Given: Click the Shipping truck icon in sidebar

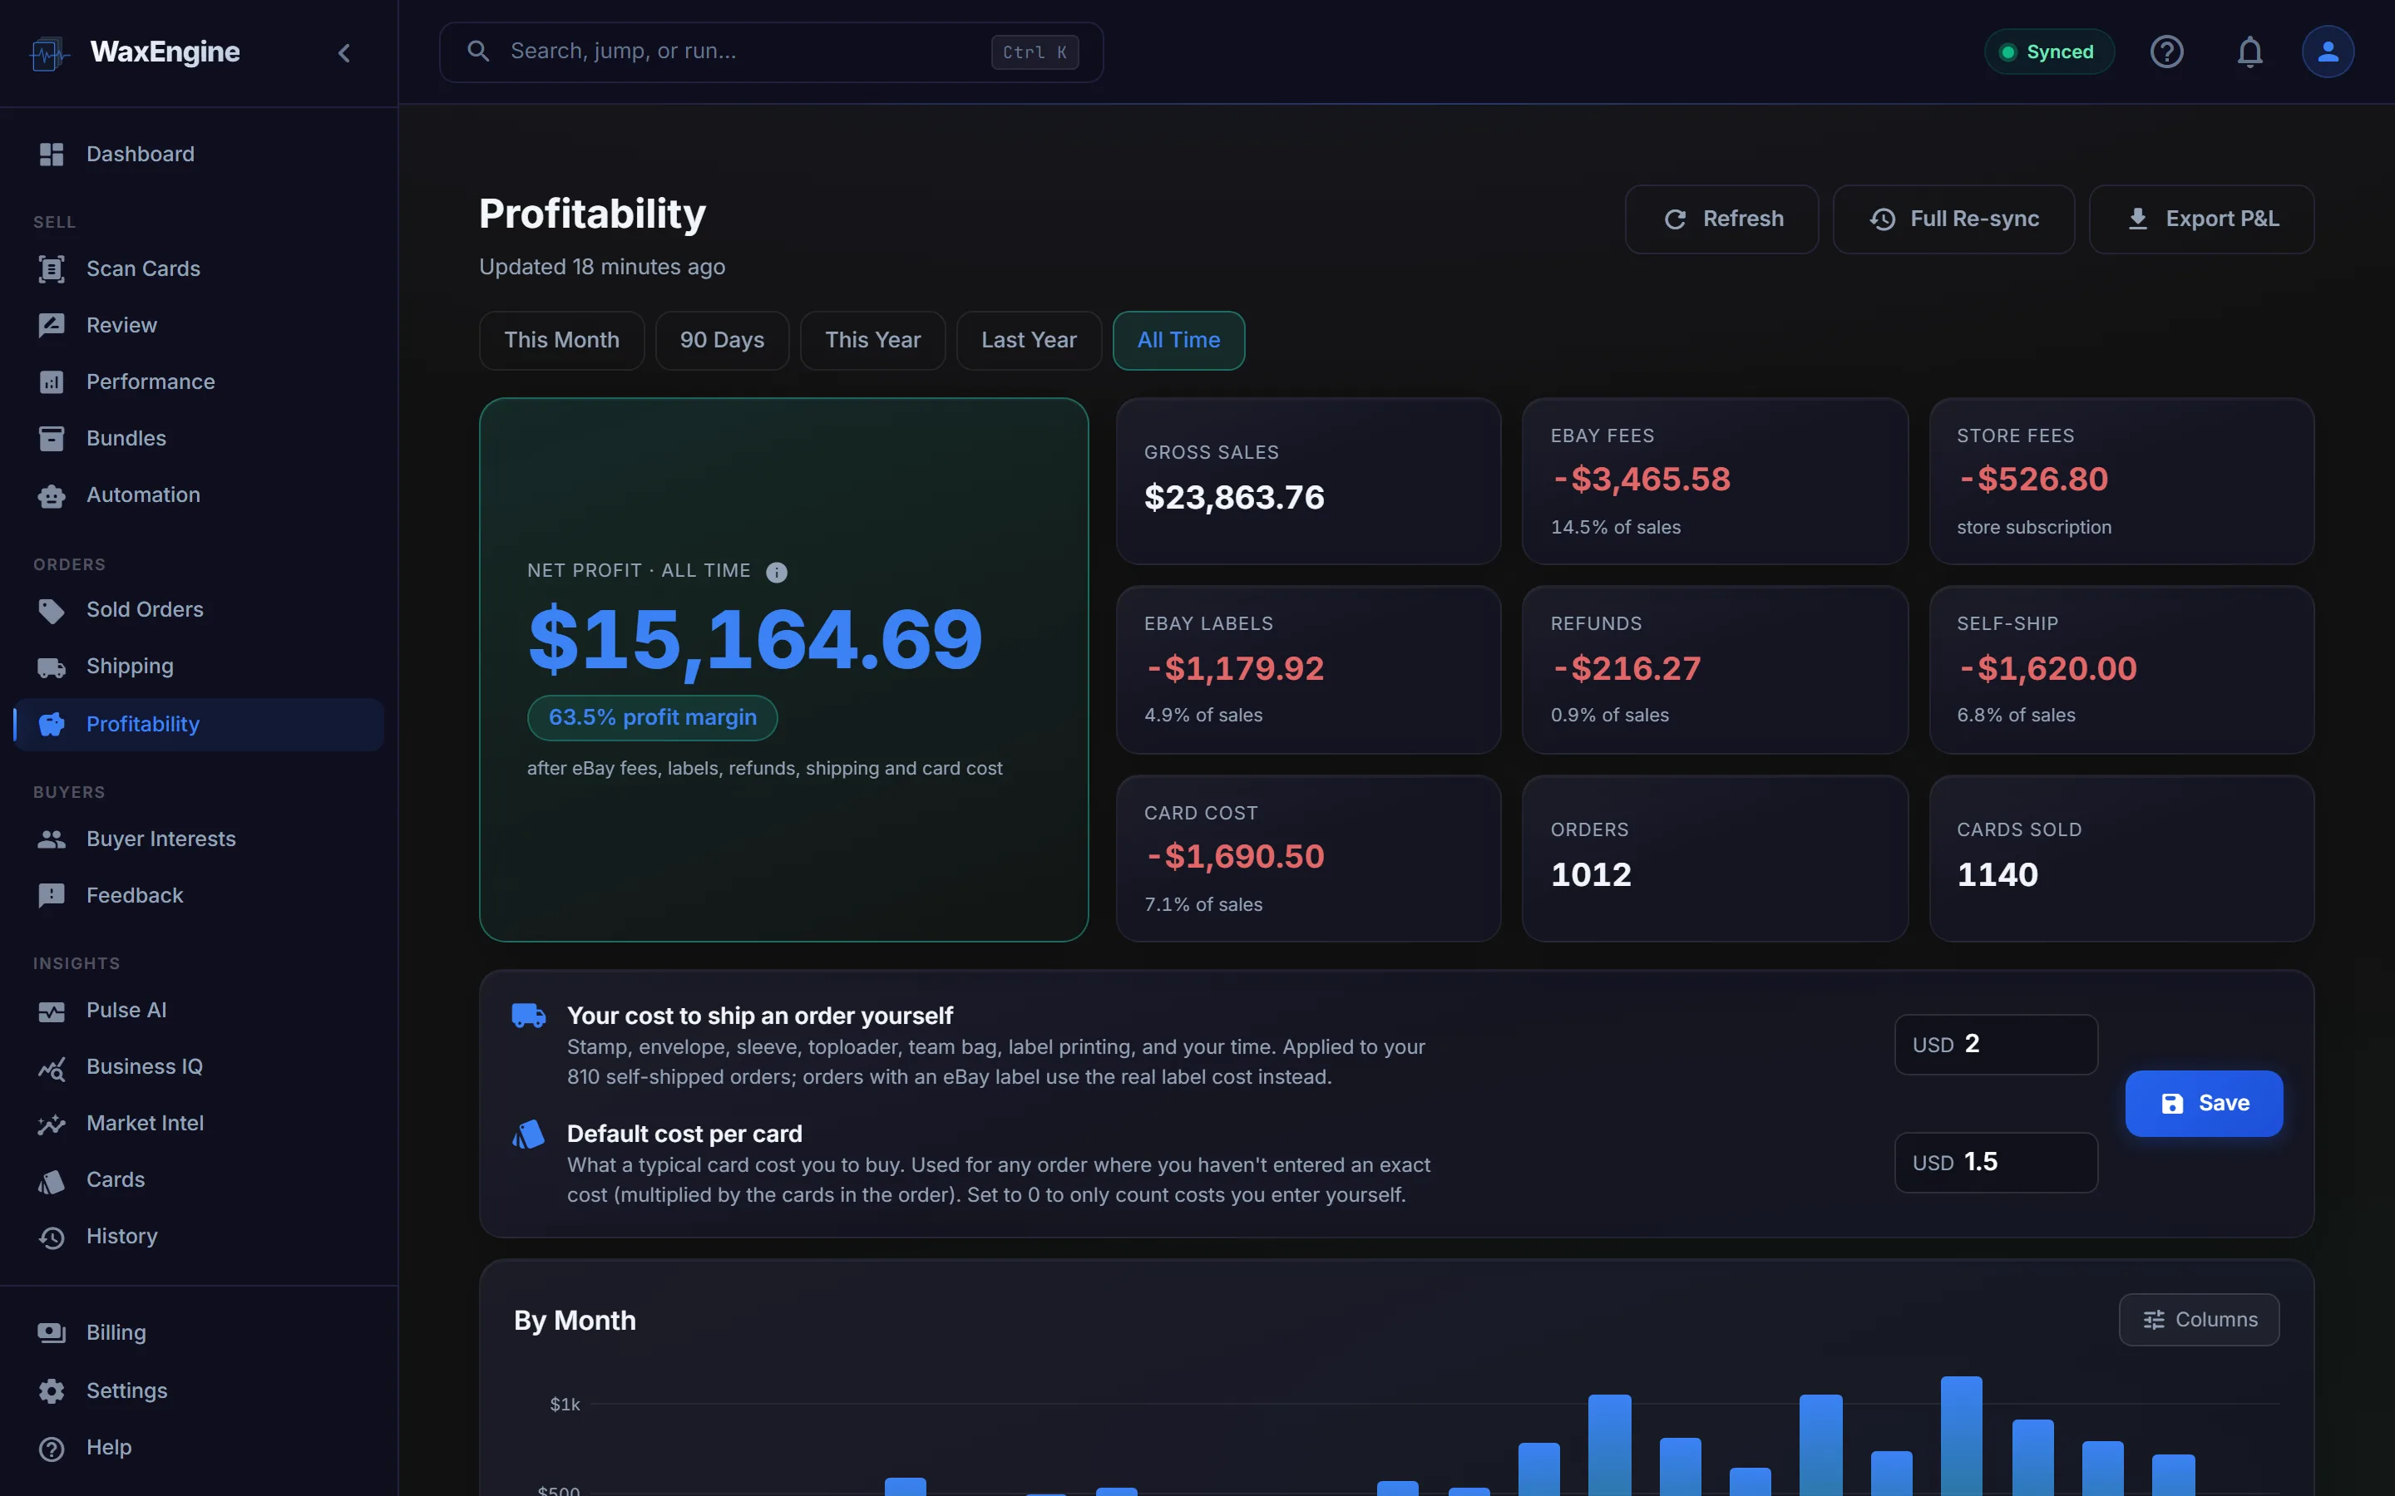Looking at the screenshot, I should pyautogui.click(x=51, y=667).
